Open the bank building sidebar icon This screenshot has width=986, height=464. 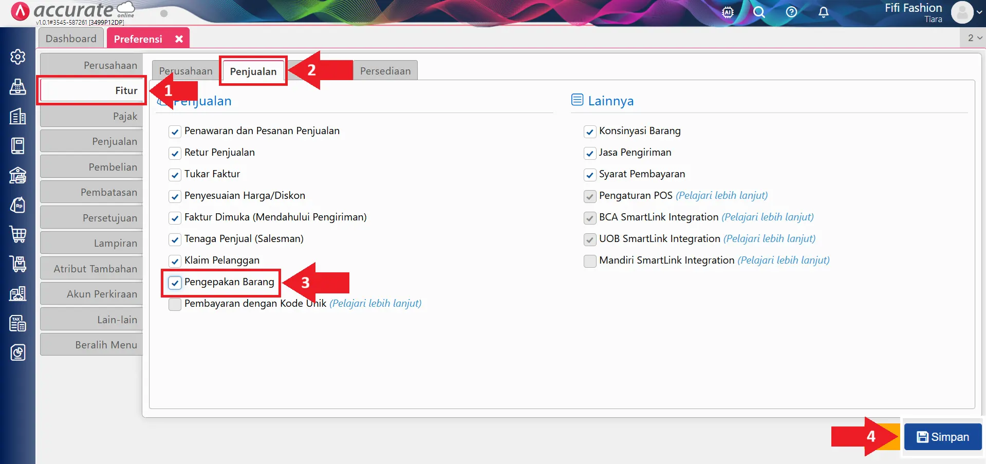[18, 176]
